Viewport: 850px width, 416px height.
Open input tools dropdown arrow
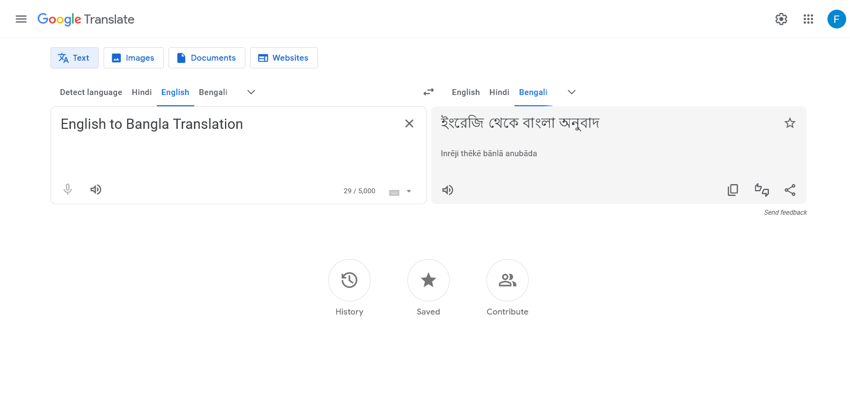point(409,191)
